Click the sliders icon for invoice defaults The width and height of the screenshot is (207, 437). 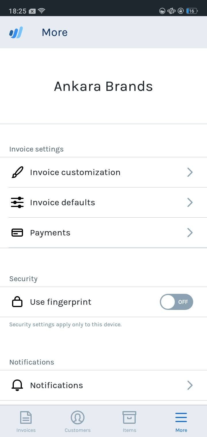click(17, 202)
